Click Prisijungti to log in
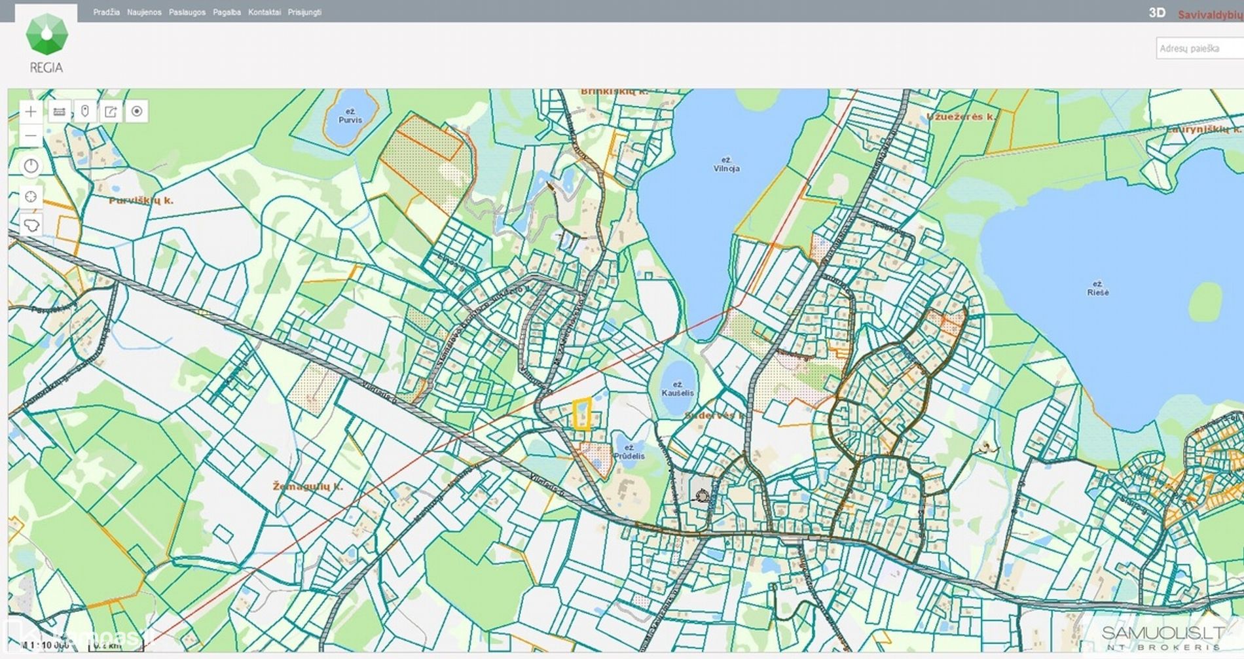 304,12
